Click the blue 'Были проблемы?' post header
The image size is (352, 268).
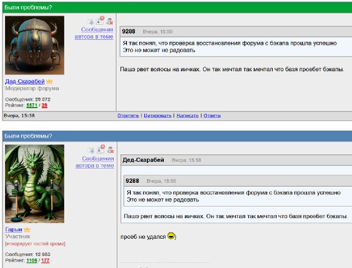coord(177,136)
